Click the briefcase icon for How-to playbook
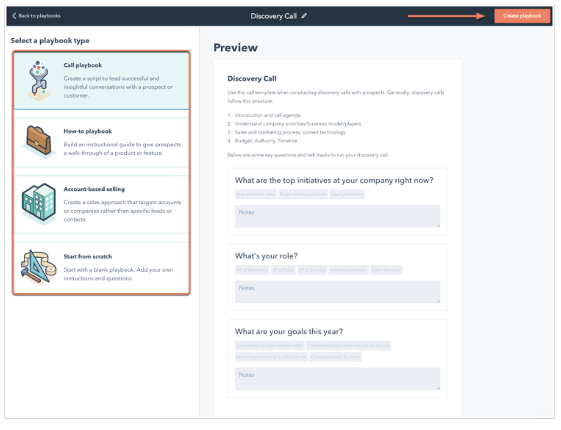 tap(39, 141)
